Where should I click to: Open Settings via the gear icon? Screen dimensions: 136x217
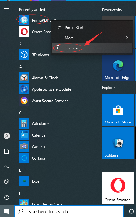7,182
